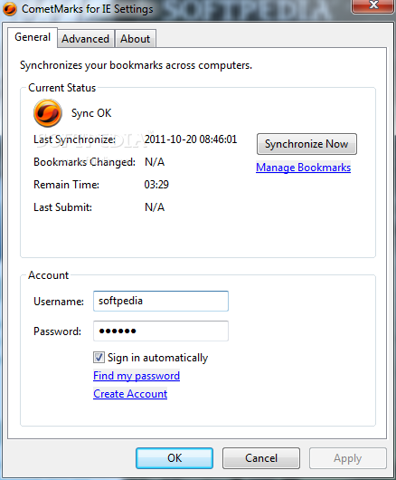Viewport: 396px width, 480px height.
Task: Toggle the Sign in automatically checkbox
Action: [x=99, y=357]
